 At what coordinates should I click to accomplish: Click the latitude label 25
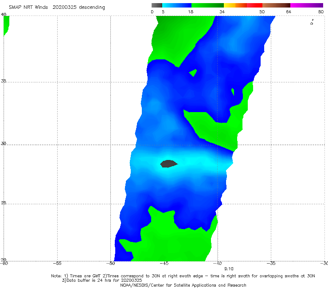(x=4, y=202)
